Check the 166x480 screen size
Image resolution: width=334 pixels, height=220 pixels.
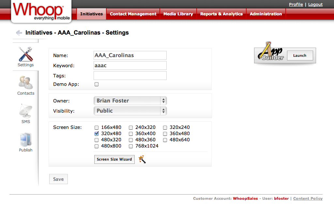(97, 128)
